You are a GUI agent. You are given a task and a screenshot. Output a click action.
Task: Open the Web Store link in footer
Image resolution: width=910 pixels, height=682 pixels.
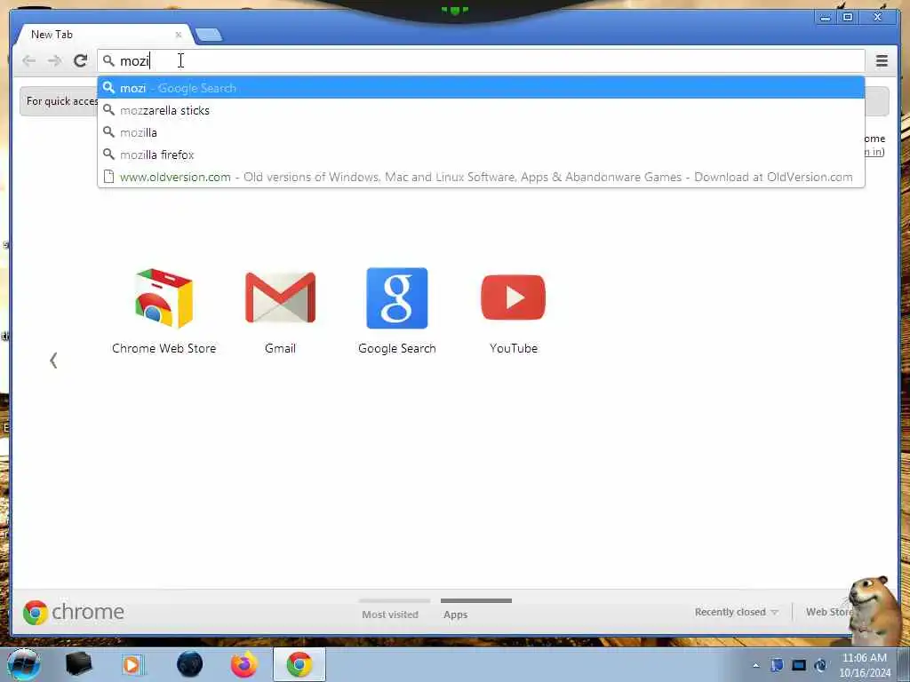(x=829, y=612)
